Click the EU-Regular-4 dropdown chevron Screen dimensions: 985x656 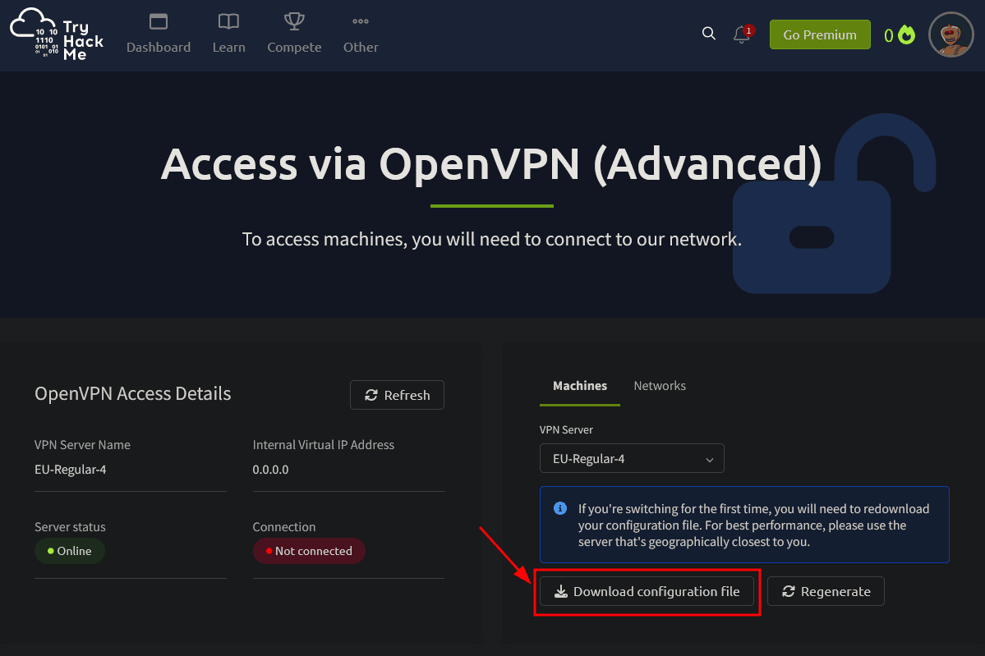click(710, 460)
